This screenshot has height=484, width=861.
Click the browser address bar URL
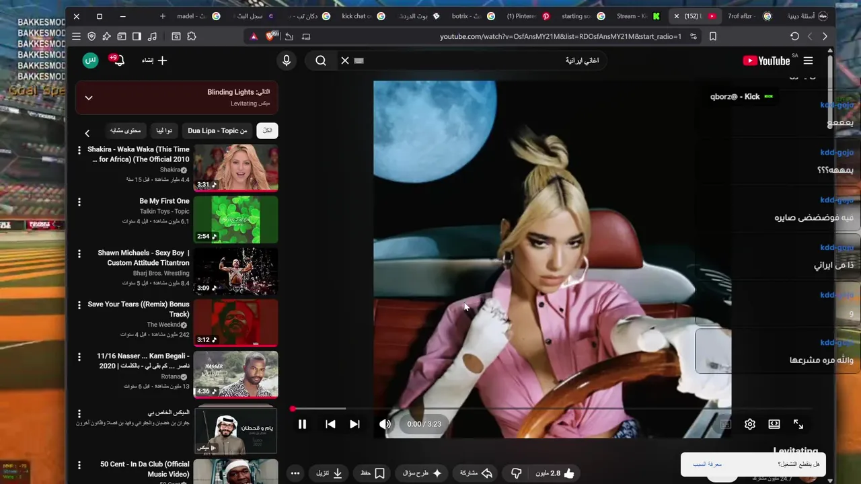point(560,36)
